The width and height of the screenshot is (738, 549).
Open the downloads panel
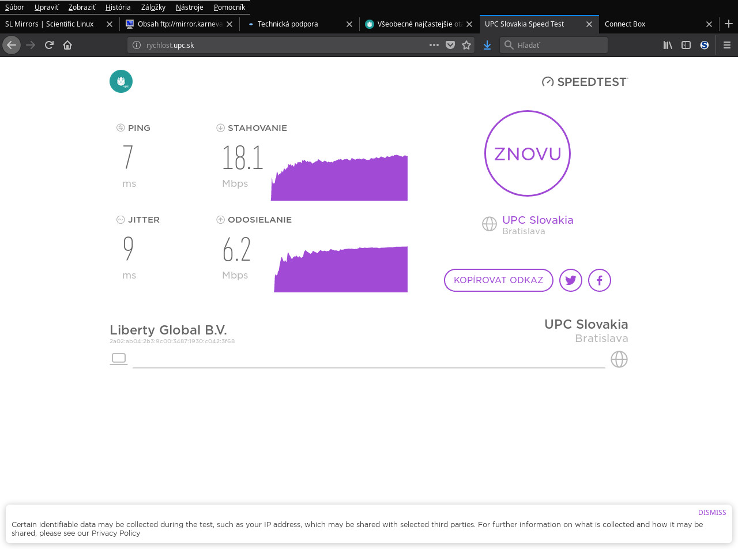point(487,45)
